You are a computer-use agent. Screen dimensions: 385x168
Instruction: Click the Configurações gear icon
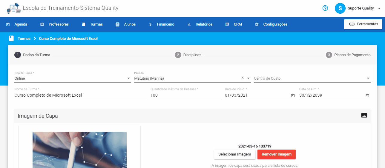[x=257, y=24]
